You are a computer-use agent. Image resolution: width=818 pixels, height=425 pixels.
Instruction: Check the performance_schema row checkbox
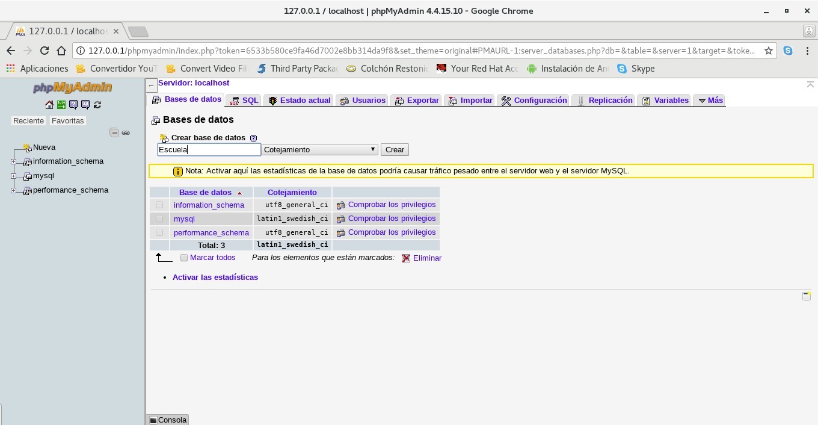point(159,232)
